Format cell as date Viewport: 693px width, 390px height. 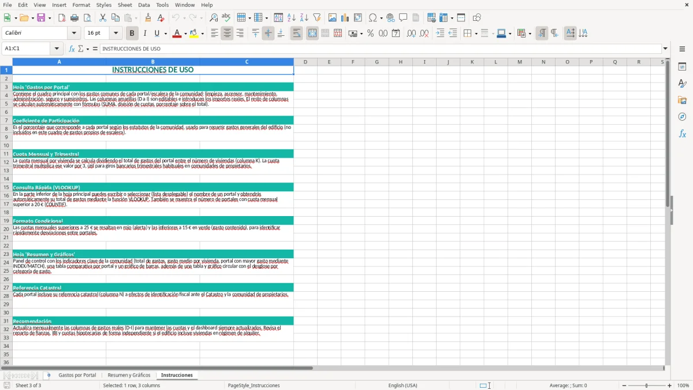396,34
